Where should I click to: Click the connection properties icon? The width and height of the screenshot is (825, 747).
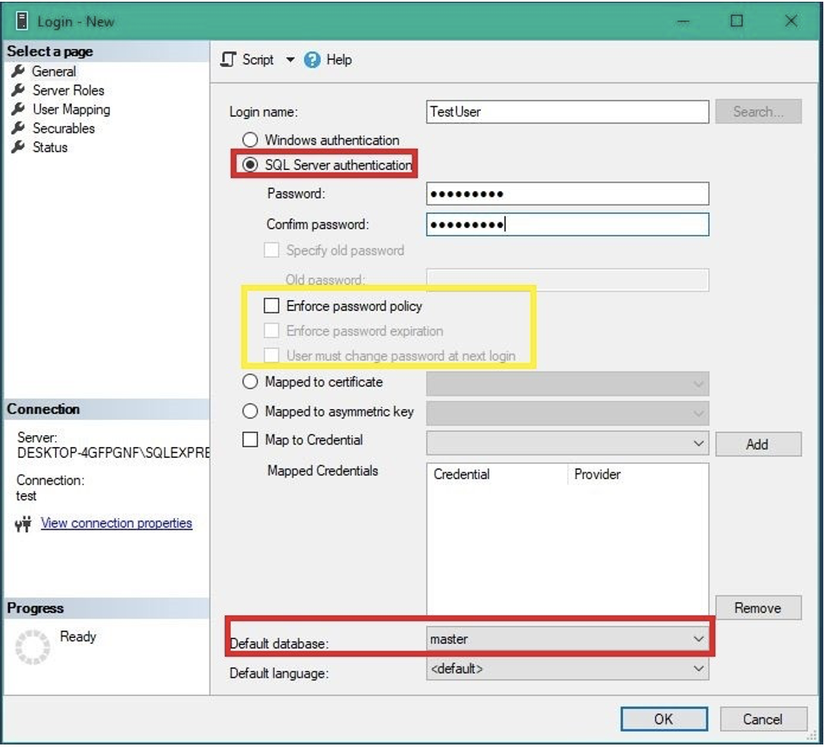(x=24, y=524)
